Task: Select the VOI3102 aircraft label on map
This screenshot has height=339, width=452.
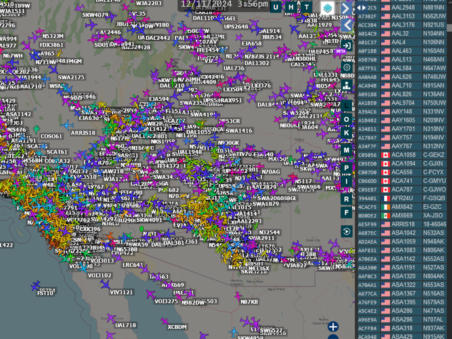Action: point(99,275)
